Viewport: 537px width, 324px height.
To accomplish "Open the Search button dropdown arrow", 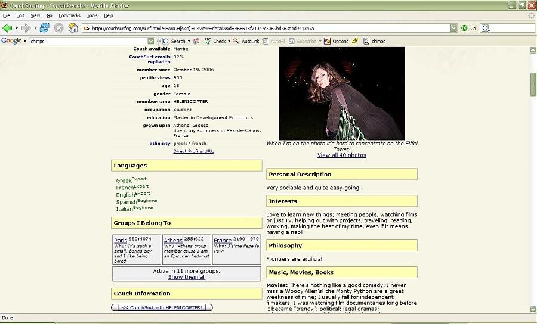I will click(189, 41).
